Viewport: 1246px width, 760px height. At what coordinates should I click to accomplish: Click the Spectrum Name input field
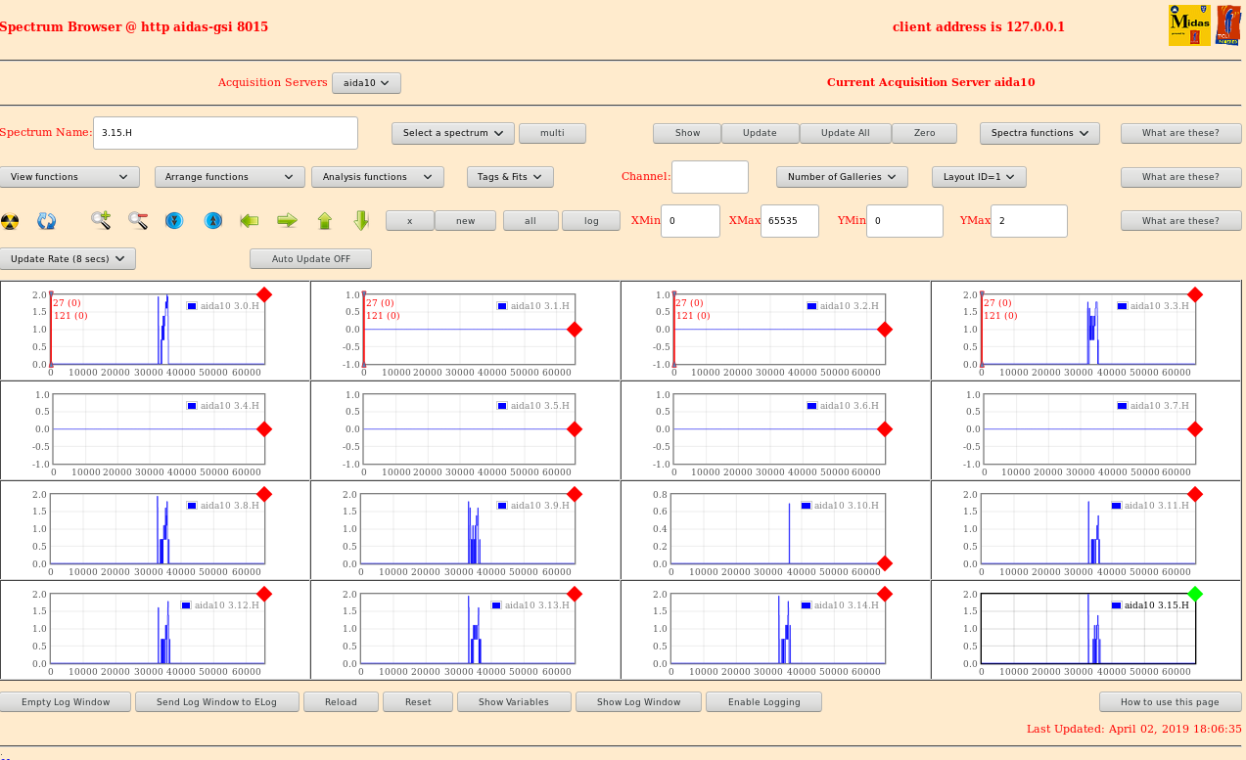coord(225,133)
